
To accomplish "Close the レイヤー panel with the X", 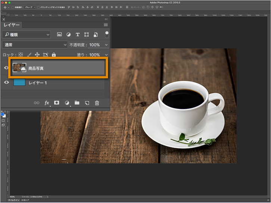I will [x=4, y=19].
